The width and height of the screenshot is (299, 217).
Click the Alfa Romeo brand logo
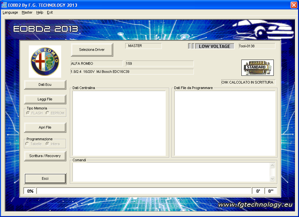[x=45, y=61]
